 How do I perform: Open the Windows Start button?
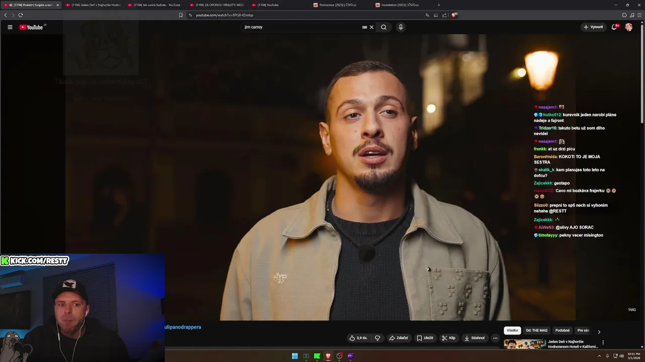[x=295, y=356]
